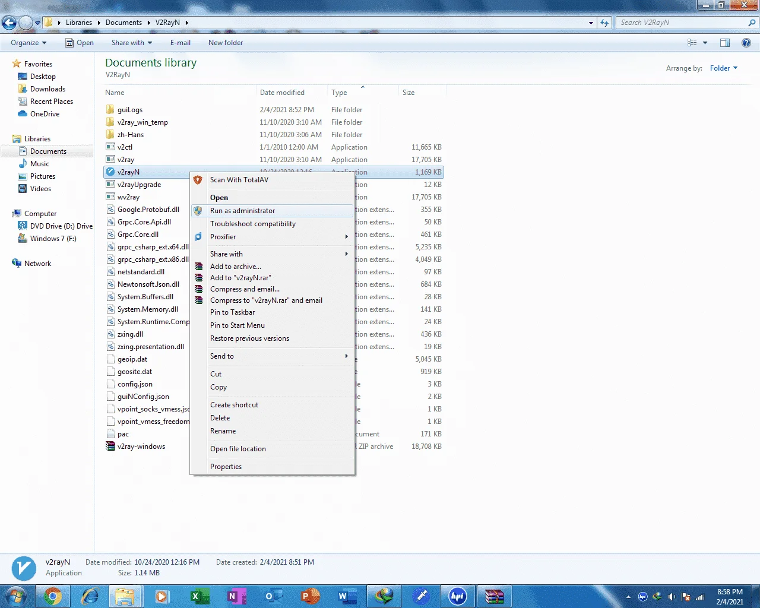Open Desktop in Favorites sidebar
Viewport: 760px width, 608px height.
[x=43, y=77]
